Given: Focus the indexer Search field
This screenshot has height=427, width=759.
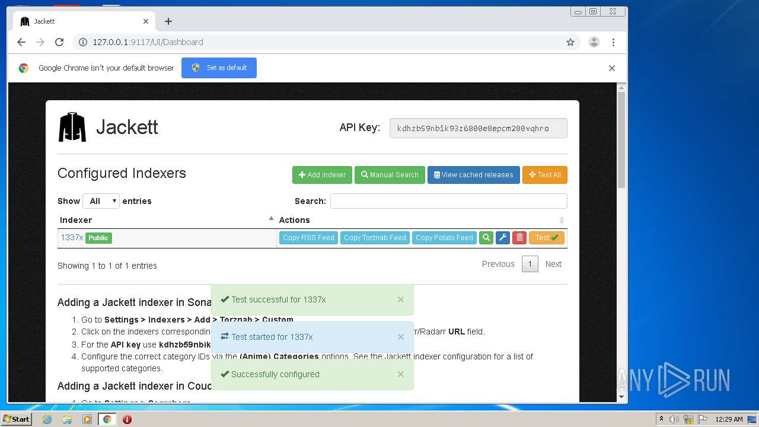Looking at the screenshot, I should click(448, 201).
